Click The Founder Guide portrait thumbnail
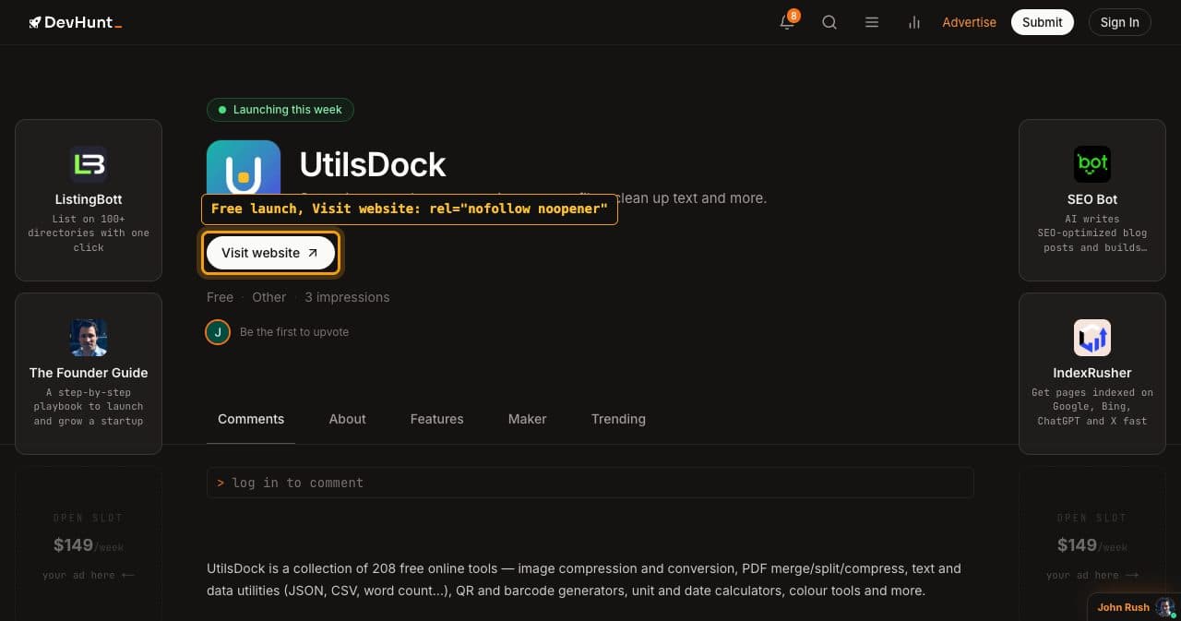Viewport: 1181px width, 621px height. pos(89,338)
